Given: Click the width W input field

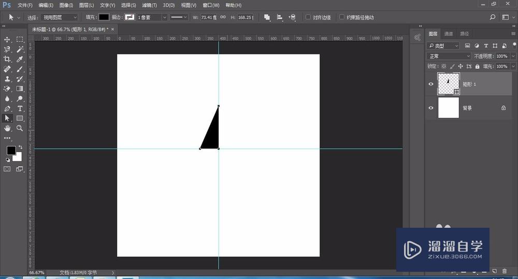Looking at the screenshot, I should point(207,17).
